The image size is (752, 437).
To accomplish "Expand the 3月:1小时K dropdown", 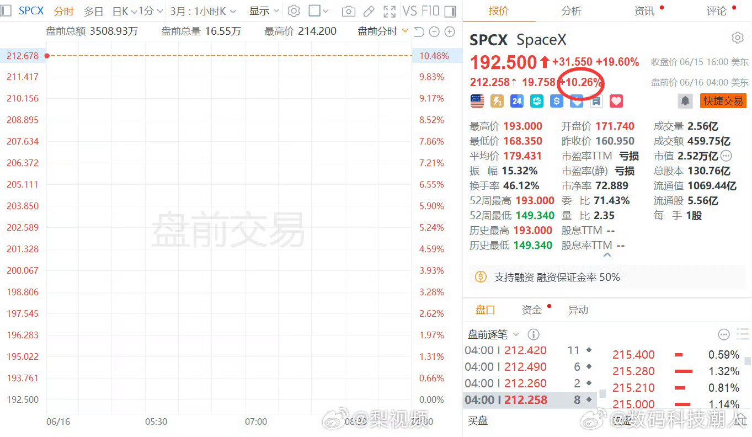I will (x=203, y=11).
